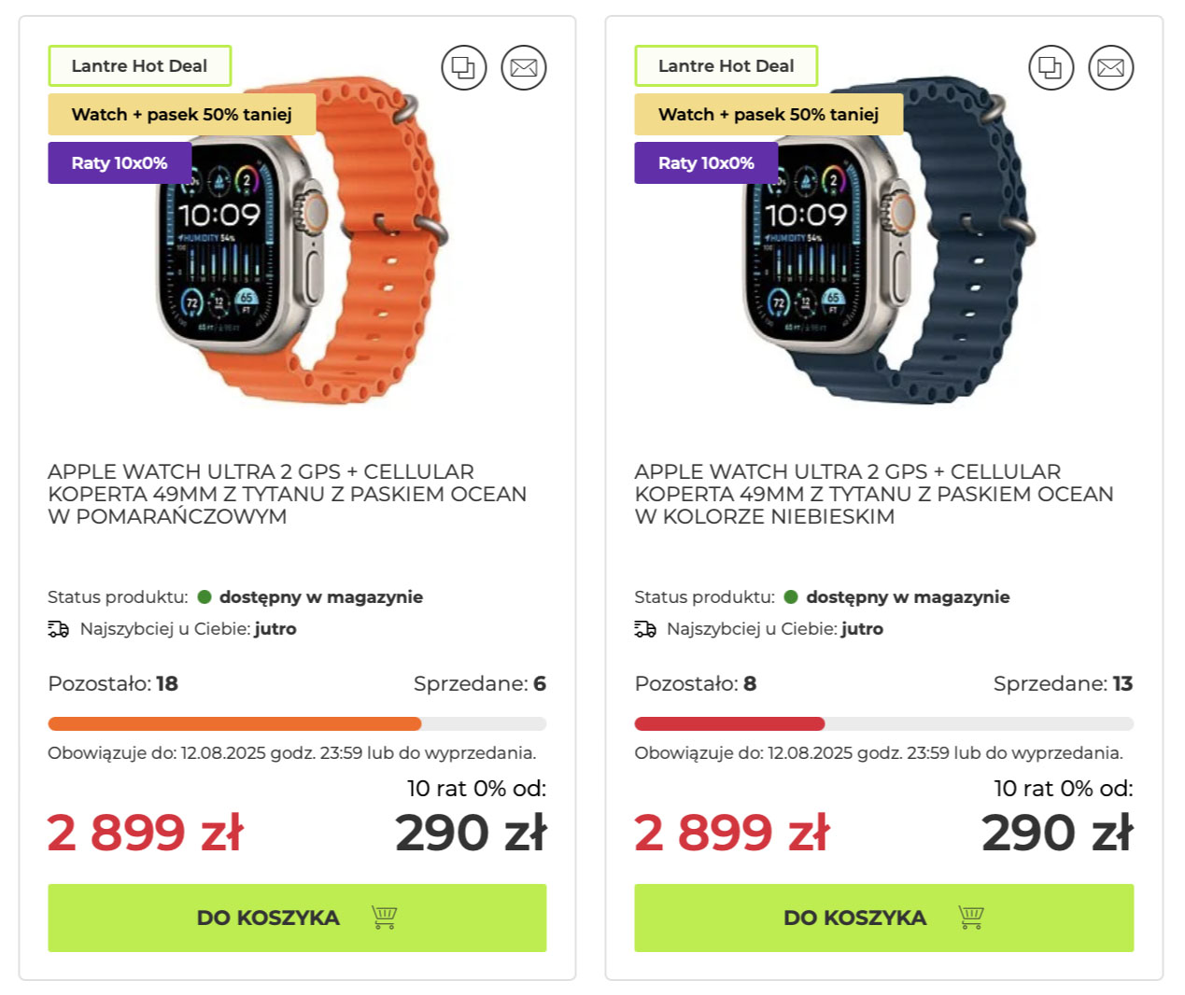Add blue Apple Watch Ultra to cart
The image size is (1185, 995).
pos(884,918)
